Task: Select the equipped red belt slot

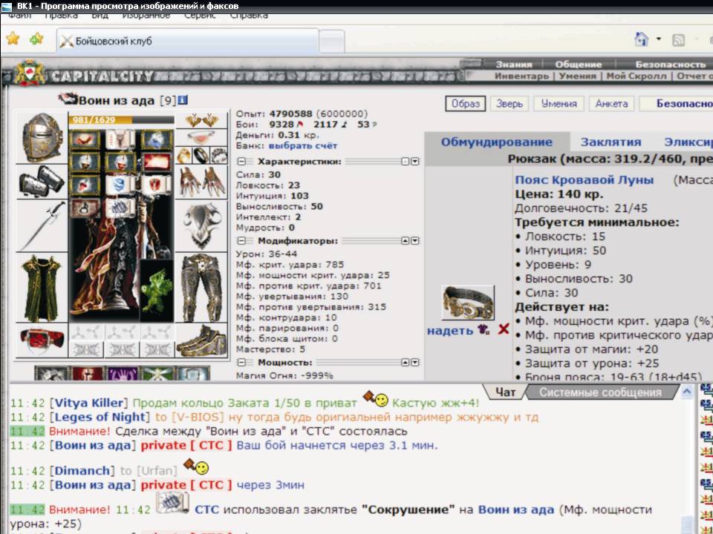Action: click(x=42, y=341)
